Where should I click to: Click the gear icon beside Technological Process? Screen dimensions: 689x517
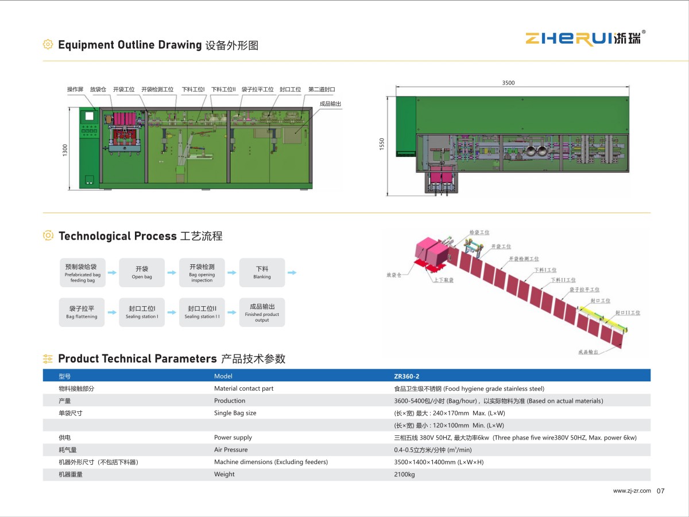click(48, 236)
